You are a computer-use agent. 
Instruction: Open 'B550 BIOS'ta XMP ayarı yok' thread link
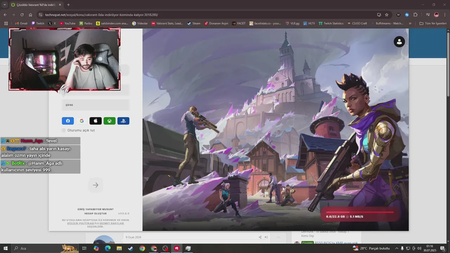click(x=336, y=243)
